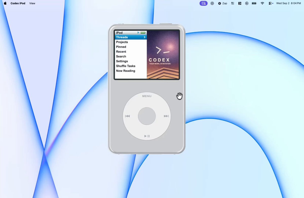
Task: Click the center select button of the wheel
Action: [147, 116]
